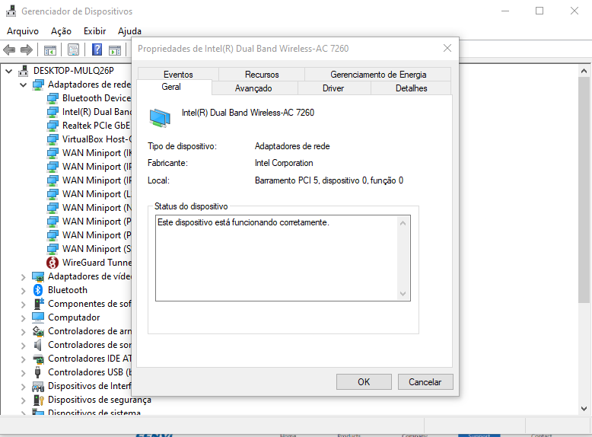592x437 pixels.
Task: Close the Intel Wireless properties dialog
Action: tap(447, 49)
